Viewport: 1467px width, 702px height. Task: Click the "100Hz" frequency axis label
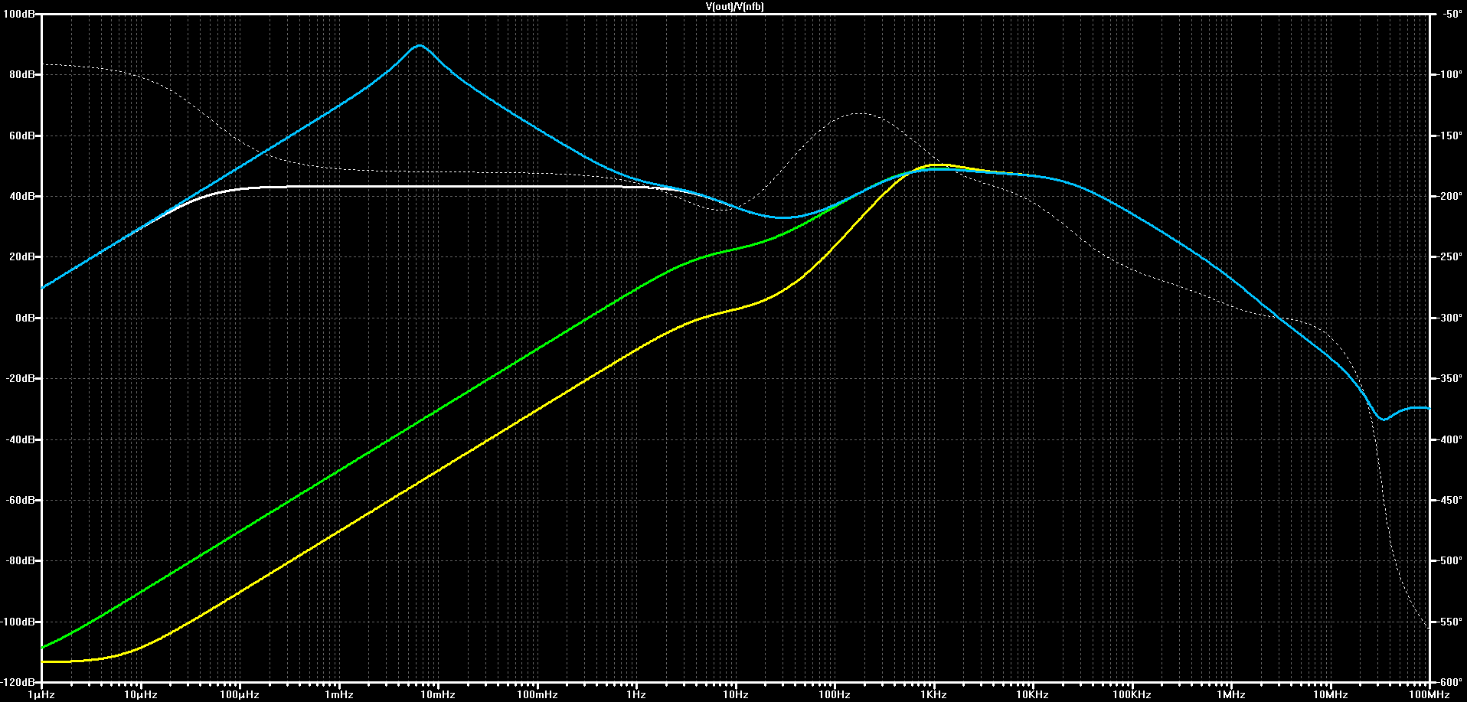[835, 695]
